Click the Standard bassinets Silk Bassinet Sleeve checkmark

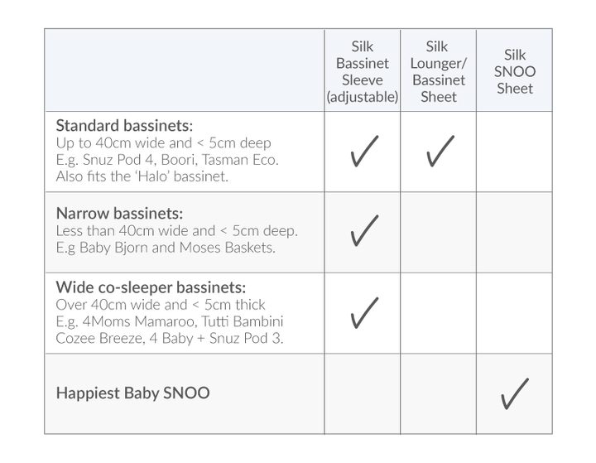click(363, 152)
